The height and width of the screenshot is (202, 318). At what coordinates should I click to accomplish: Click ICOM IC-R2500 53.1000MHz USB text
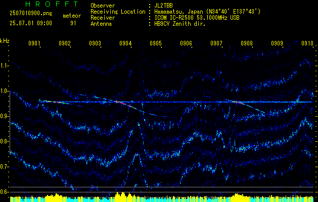click(x=197, y=18)
